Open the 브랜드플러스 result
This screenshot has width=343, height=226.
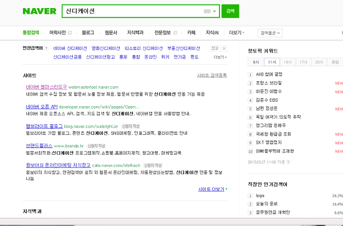click(x=39, y=145)
